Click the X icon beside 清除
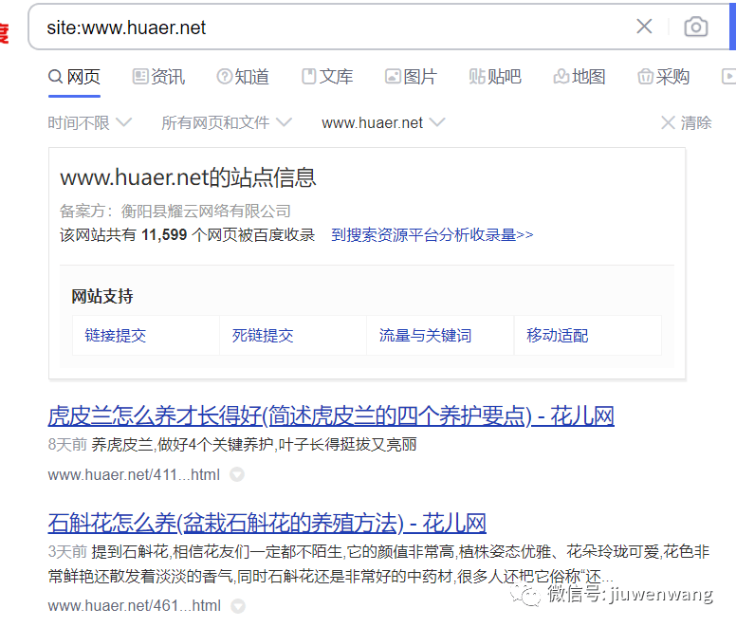Image resolution: width=736 pixels, height=627 pixels. click(x=668, y=123)
